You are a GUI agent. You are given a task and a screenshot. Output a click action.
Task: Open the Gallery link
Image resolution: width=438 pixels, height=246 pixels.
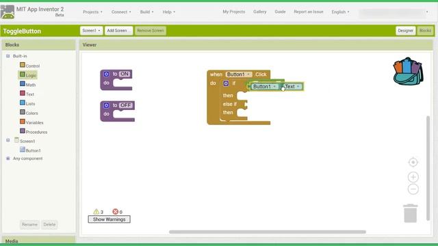coord(260,12)
